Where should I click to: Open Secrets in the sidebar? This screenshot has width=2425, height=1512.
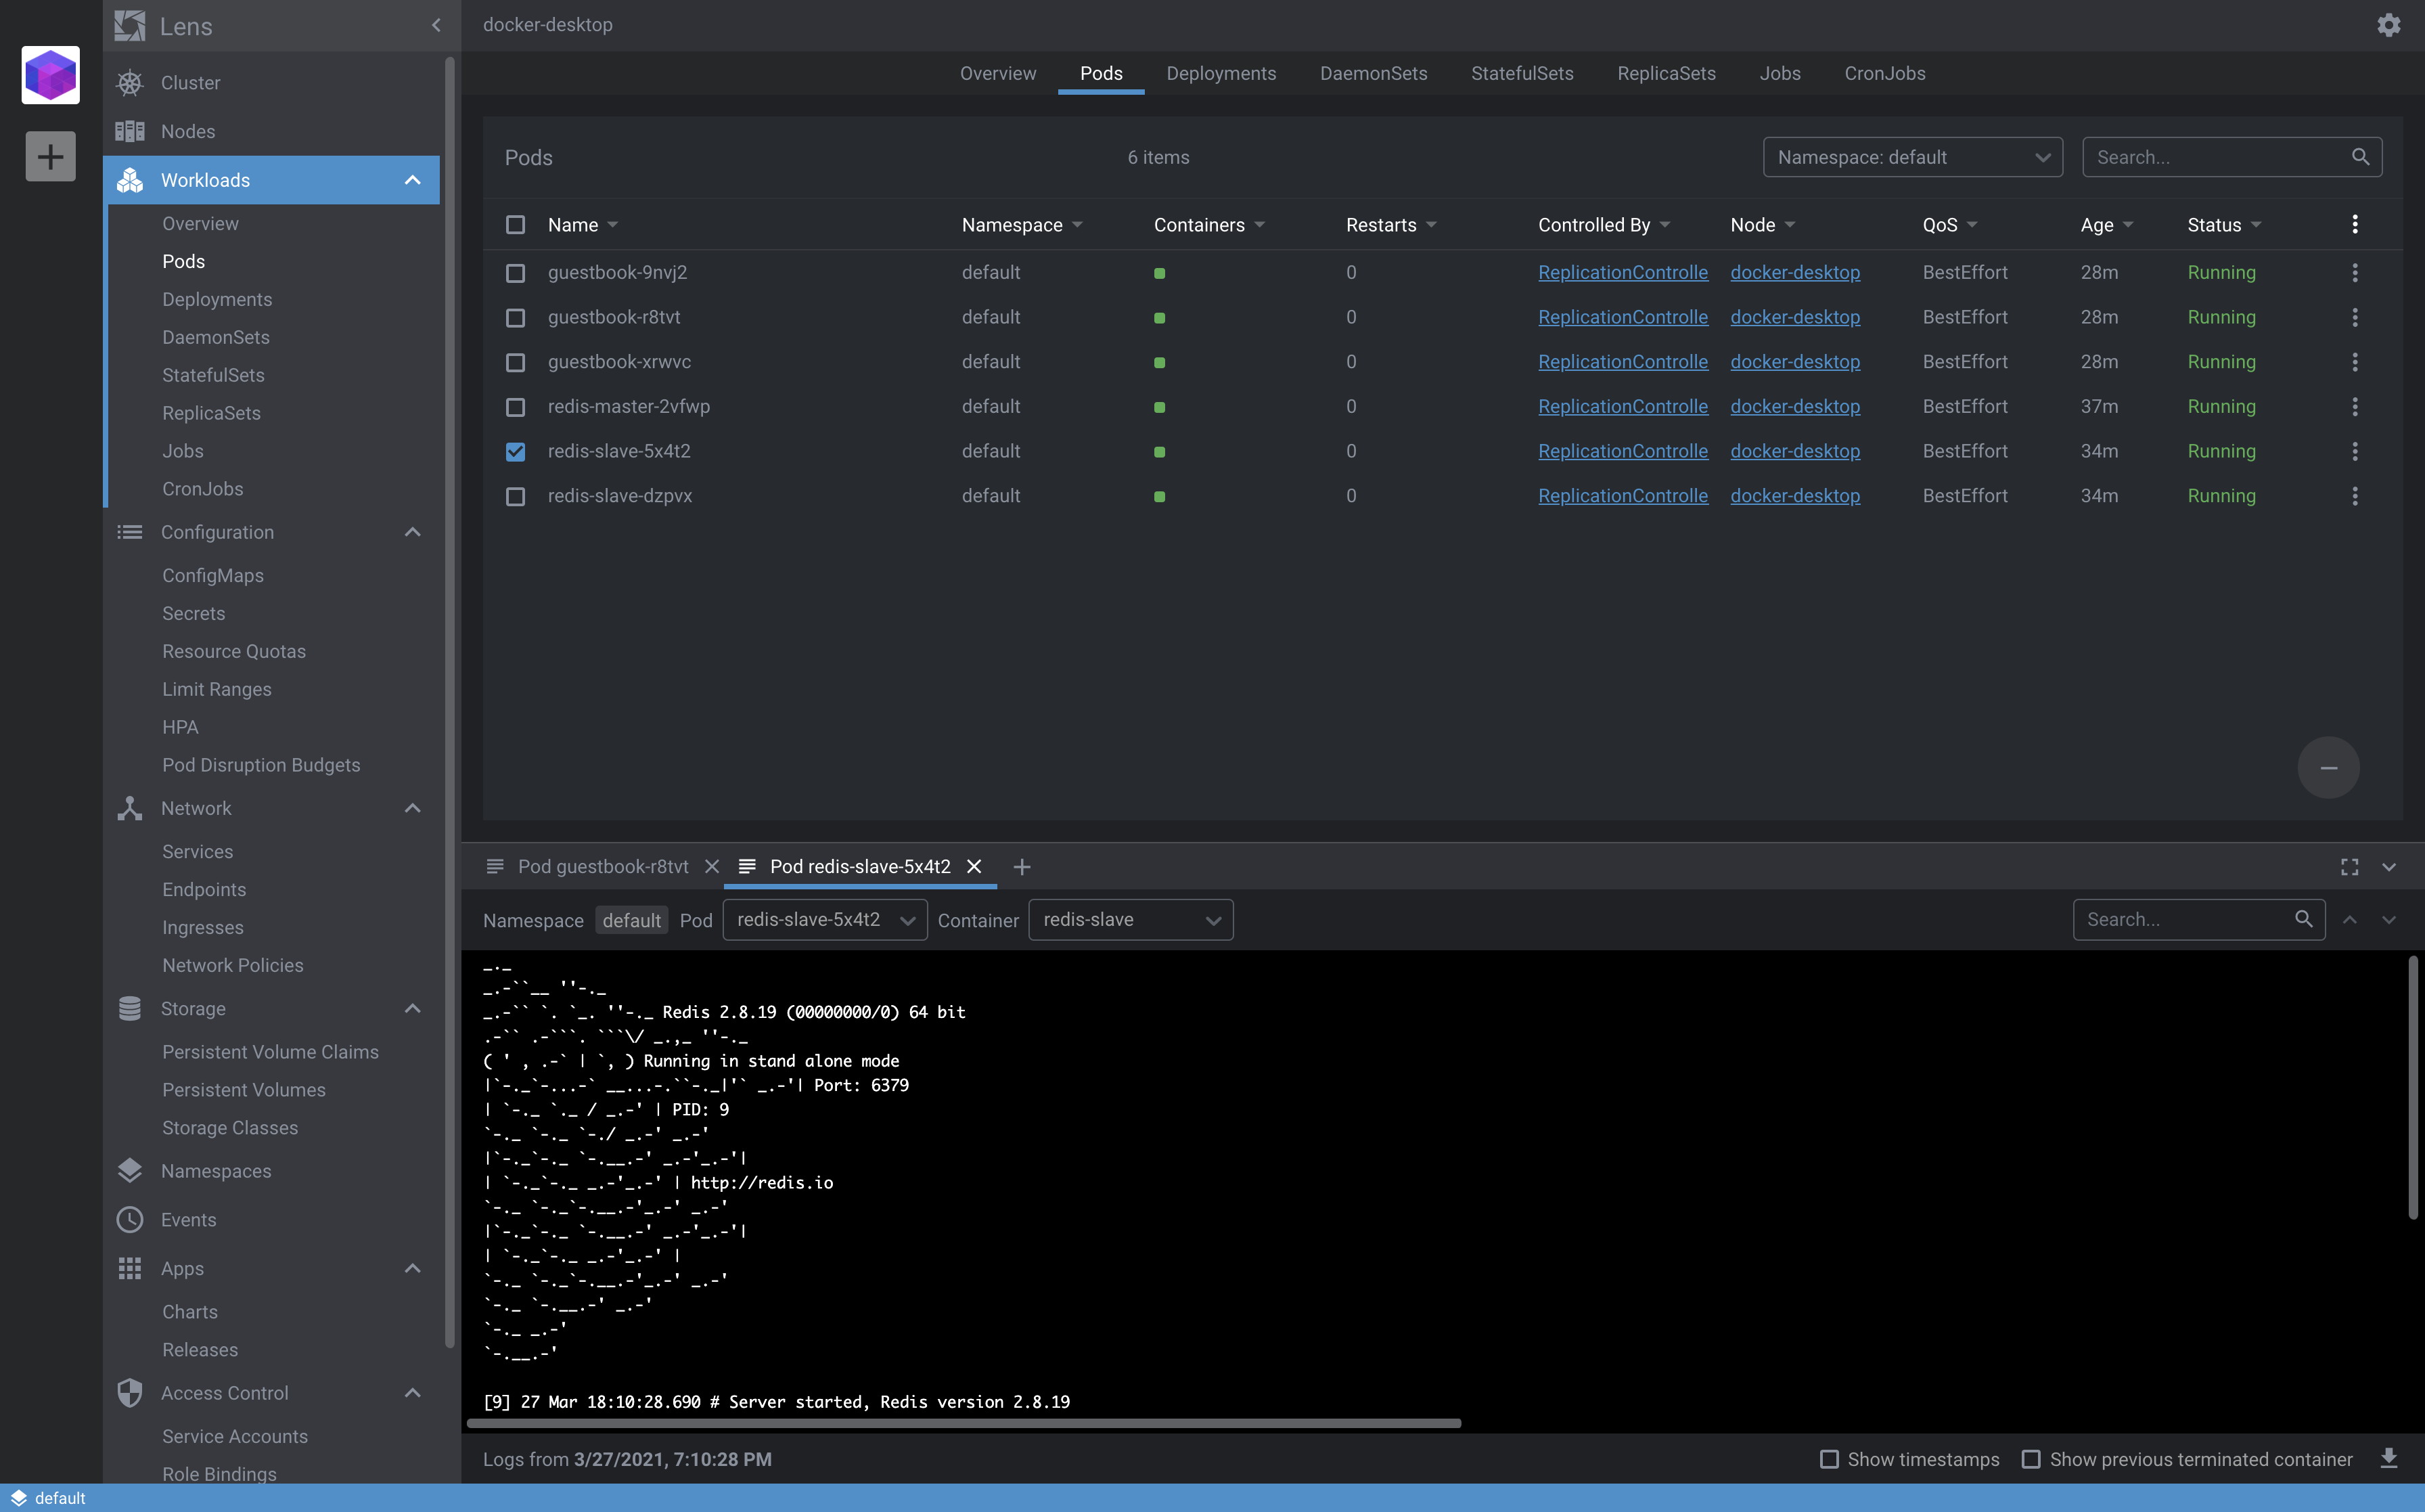point(194,614)
